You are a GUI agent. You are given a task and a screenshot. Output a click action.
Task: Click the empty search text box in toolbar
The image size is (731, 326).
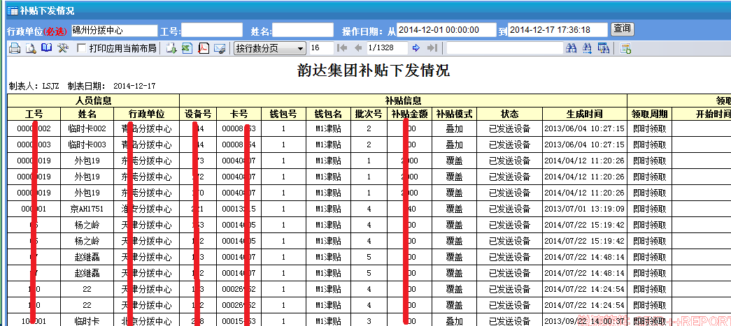coord(505,48)
